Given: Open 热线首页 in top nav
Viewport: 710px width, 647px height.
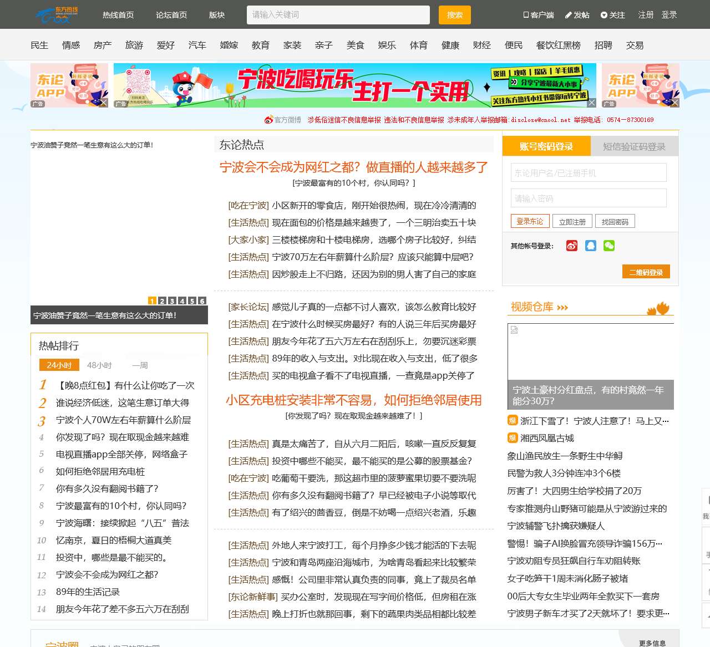Looking at the screenshot, I should click(x=118, y=15).
